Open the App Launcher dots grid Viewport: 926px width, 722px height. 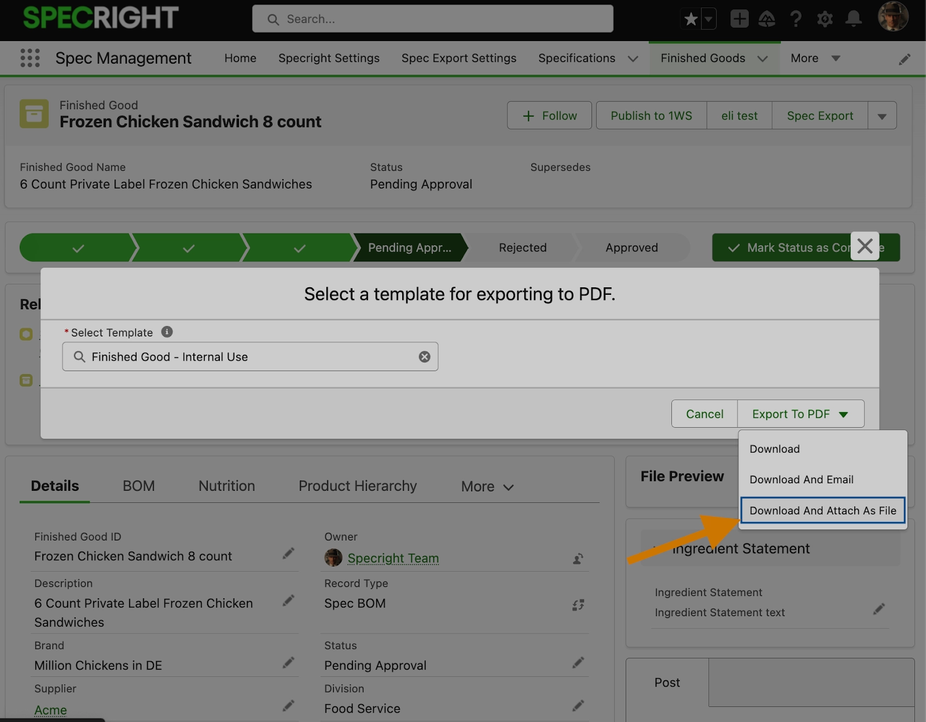pos(30,58)
